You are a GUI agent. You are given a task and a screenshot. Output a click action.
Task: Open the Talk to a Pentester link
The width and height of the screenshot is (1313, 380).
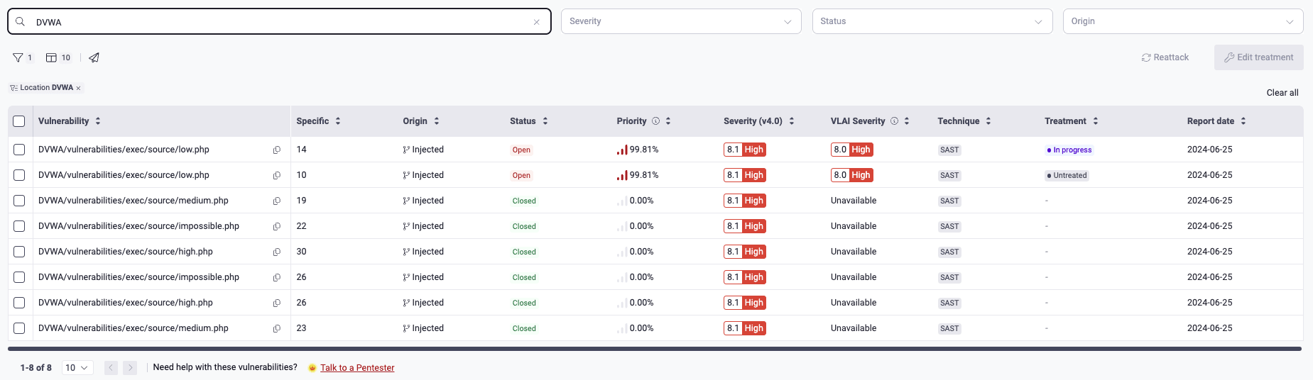357,368
